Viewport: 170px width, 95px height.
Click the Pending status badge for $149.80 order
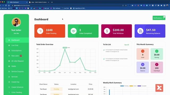[56, 89]
